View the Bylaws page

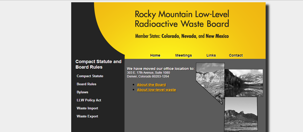coord(82,92)
